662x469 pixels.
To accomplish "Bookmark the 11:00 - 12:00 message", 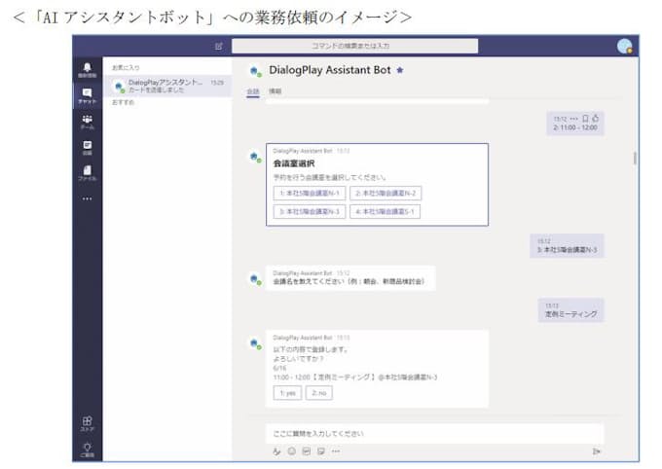I will click(585, 119).
